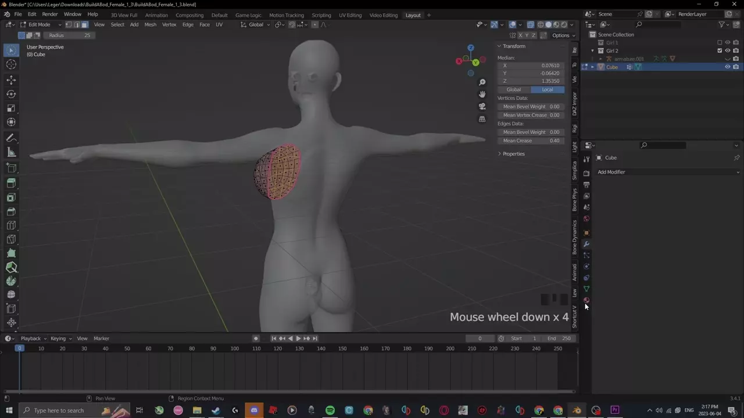
Task: Expand the Properties panel section
Action: (513, 154)
